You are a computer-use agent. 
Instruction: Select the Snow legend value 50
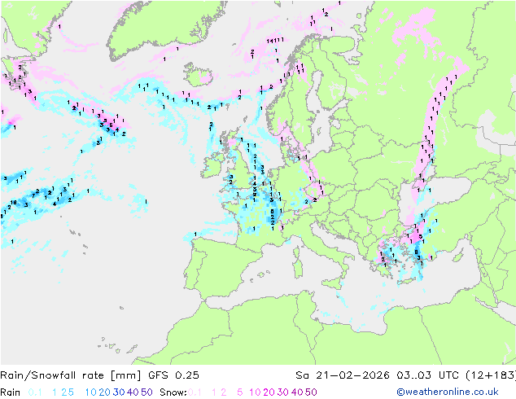(x=312, y=392)
